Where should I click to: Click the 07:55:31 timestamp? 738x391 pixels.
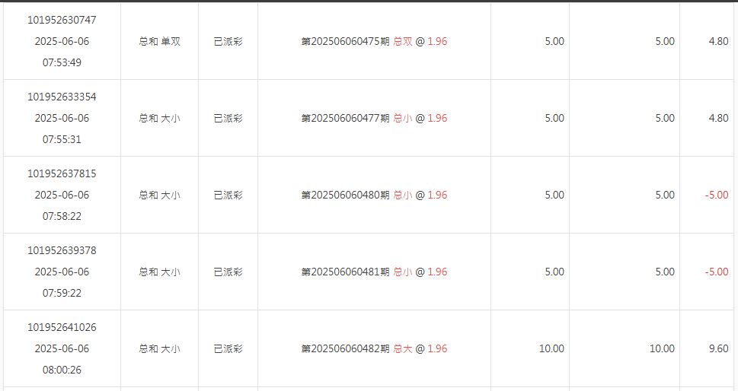click(62, 139)
